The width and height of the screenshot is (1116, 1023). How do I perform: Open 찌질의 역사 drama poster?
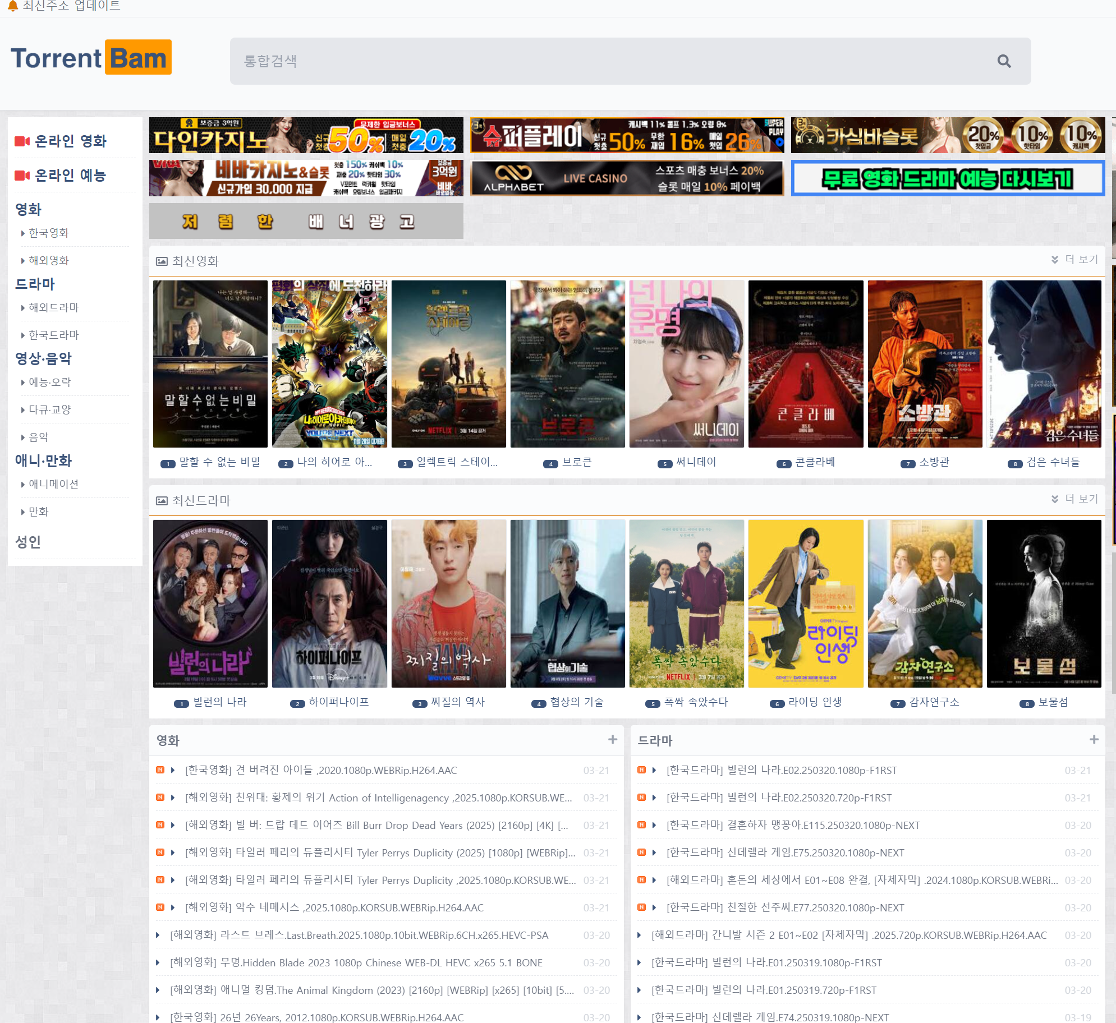448,603
